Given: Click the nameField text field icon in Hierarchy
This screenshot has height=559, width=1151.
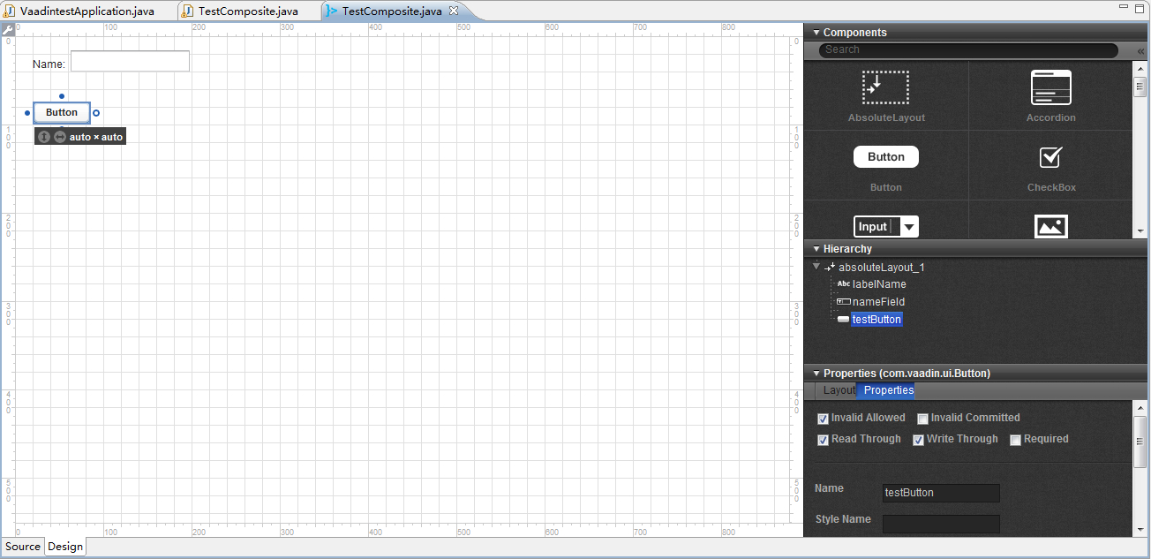Looking at the screenshot, I should coord(844,302).
